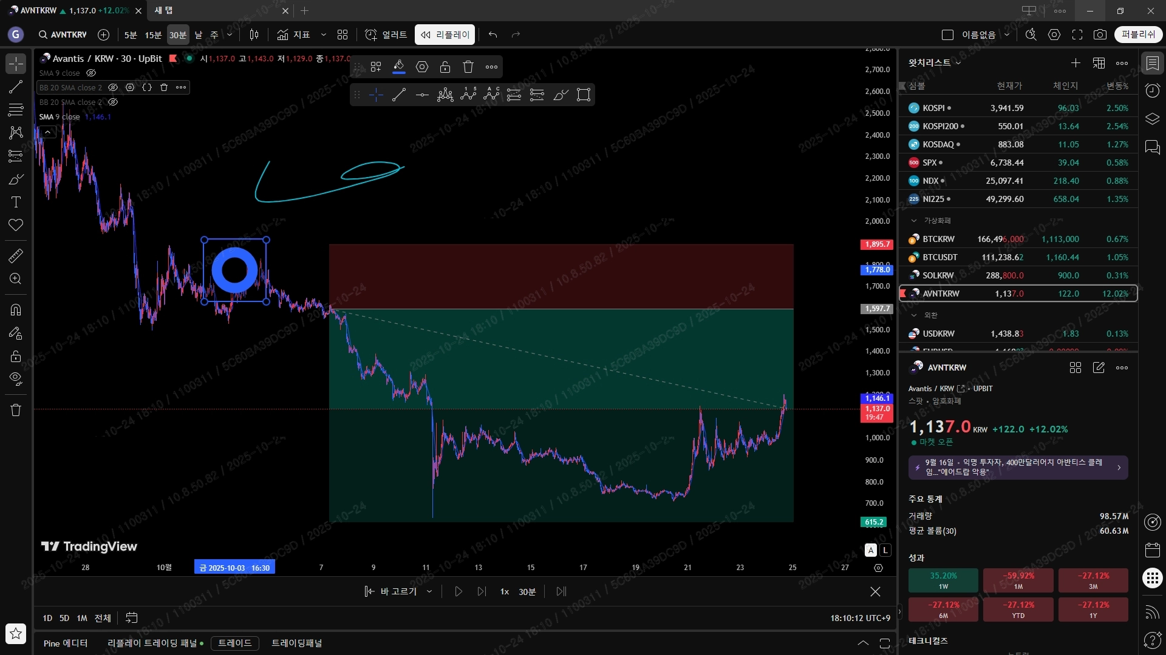1166x655 pixels.
Task: Select the text annotation tool
Action: tap(16, 202)
